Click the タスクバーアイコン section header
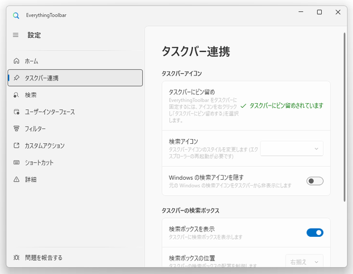The height and width of the screenshot is (274, 353). click(182, 74)
